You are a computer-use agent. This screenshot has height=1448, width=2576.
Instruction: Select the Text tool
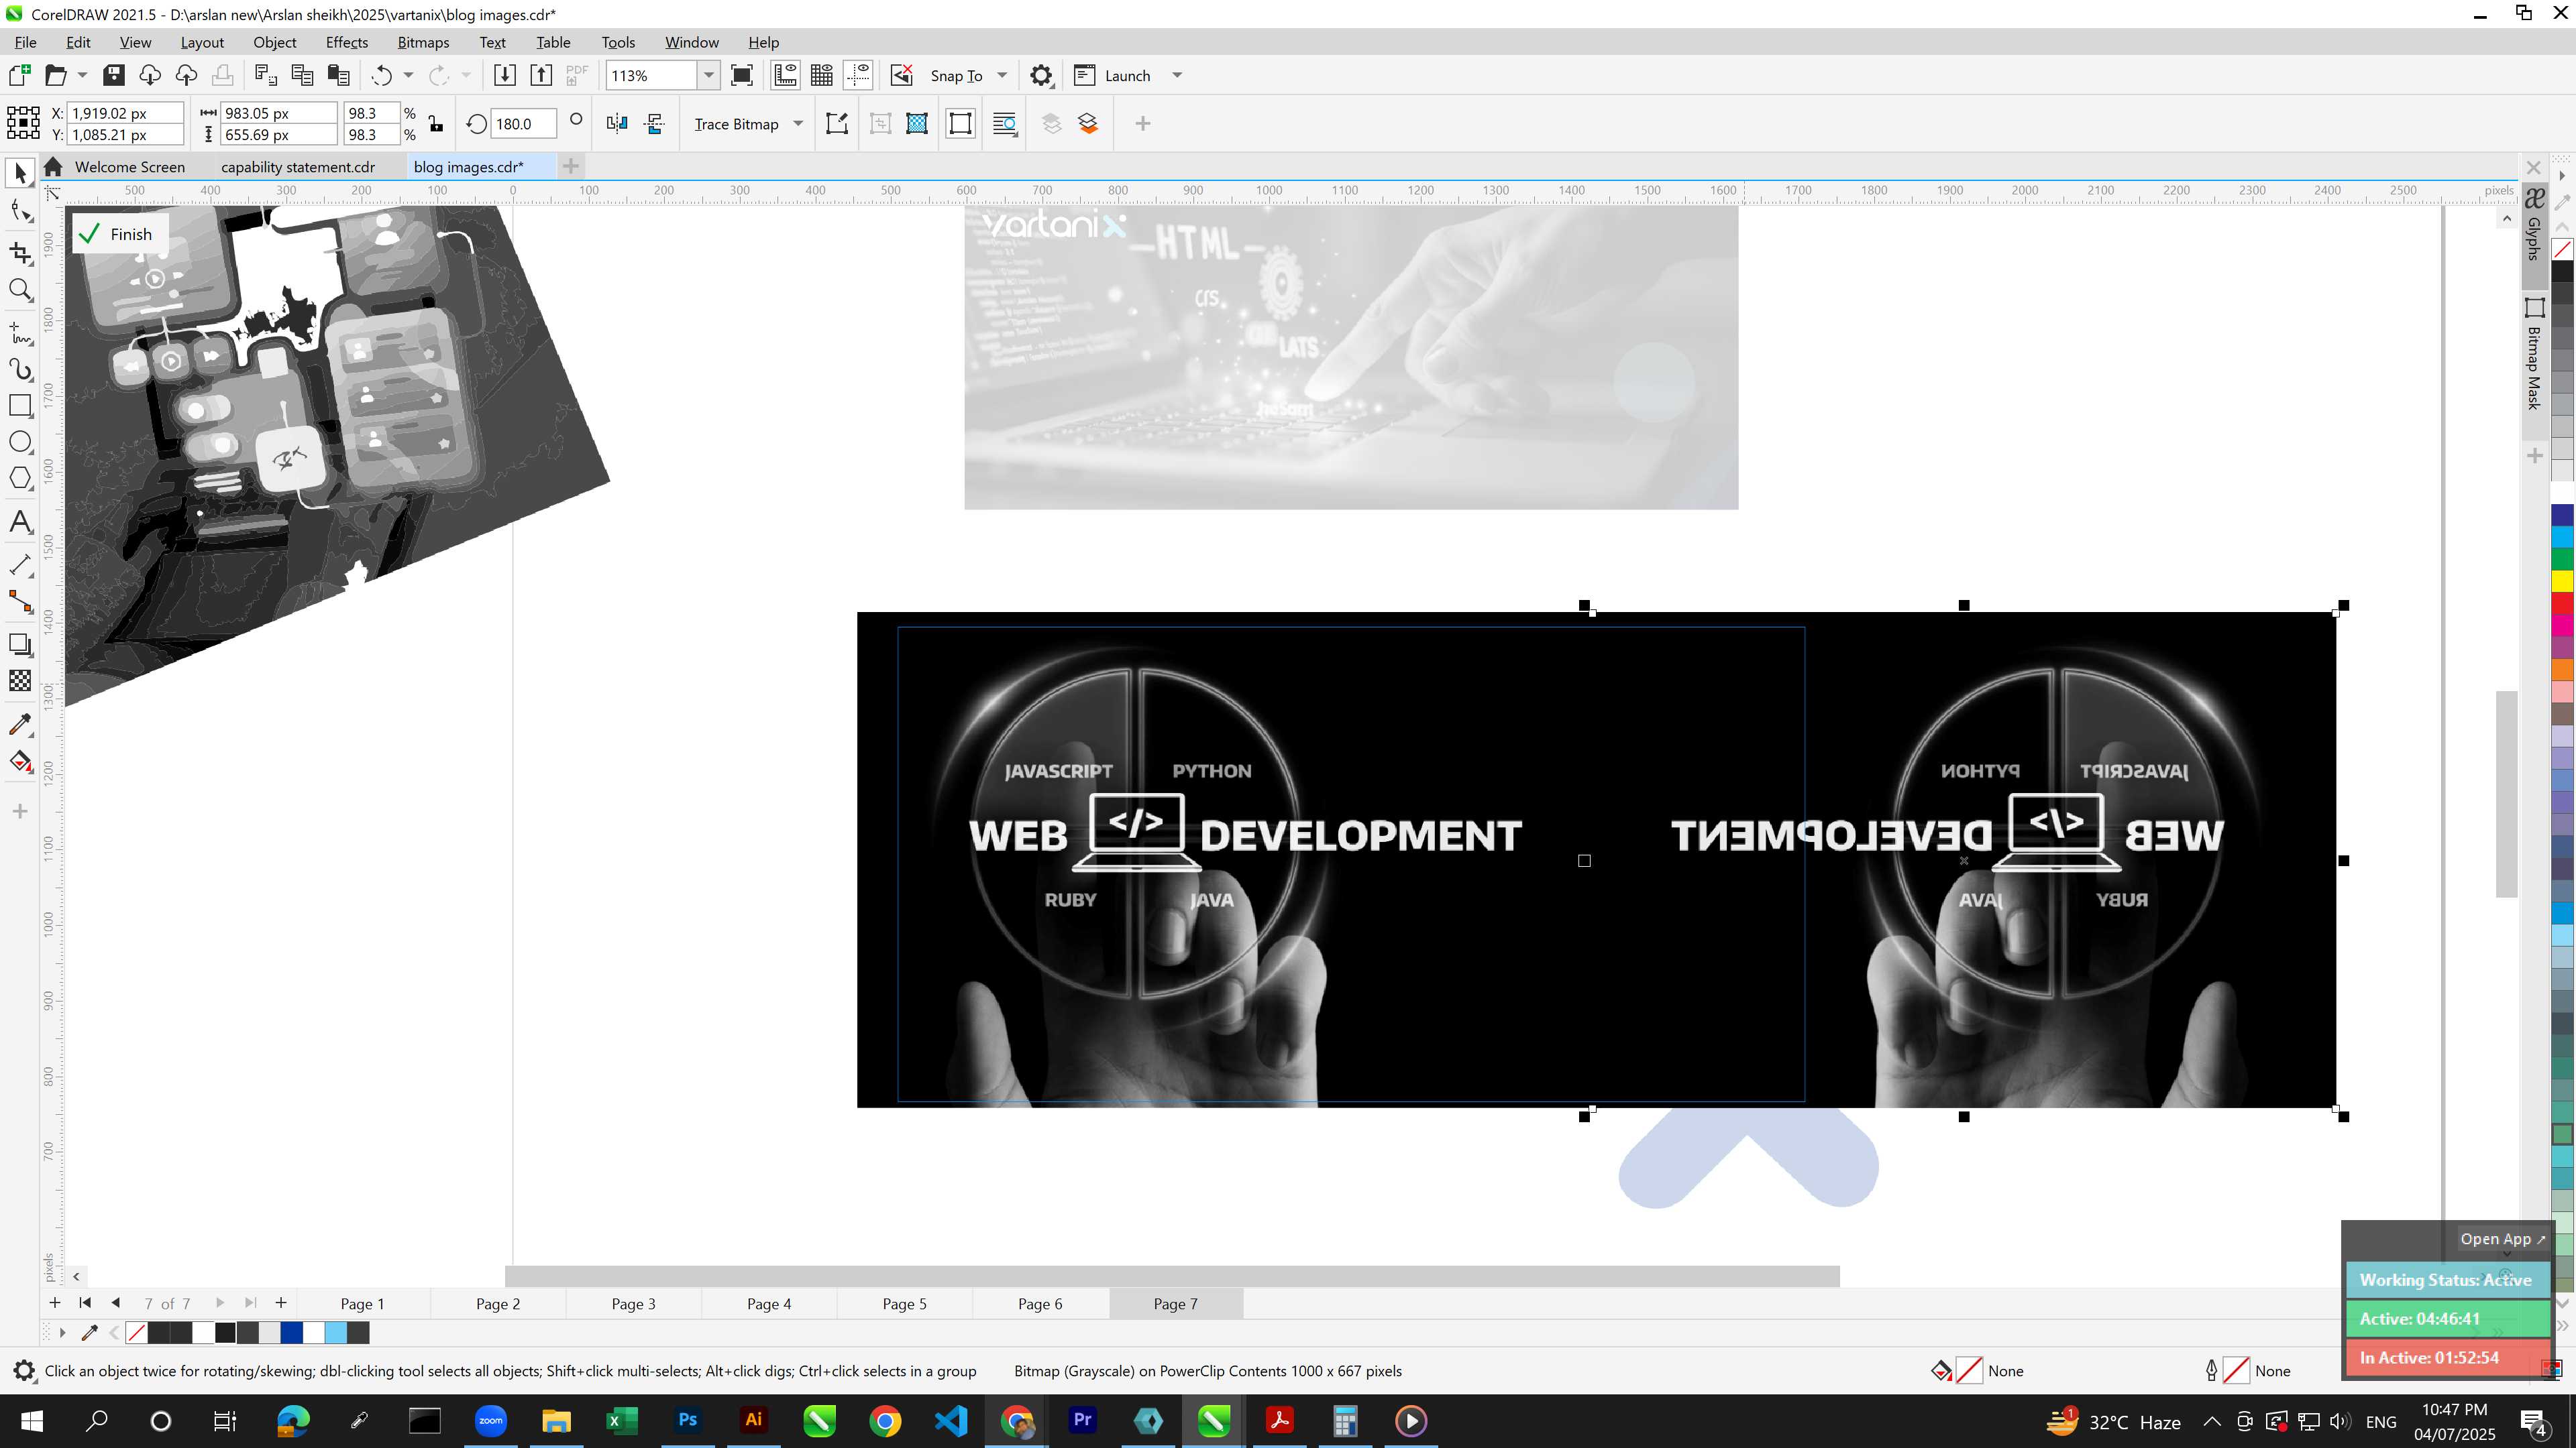click(x=20, y=522)
